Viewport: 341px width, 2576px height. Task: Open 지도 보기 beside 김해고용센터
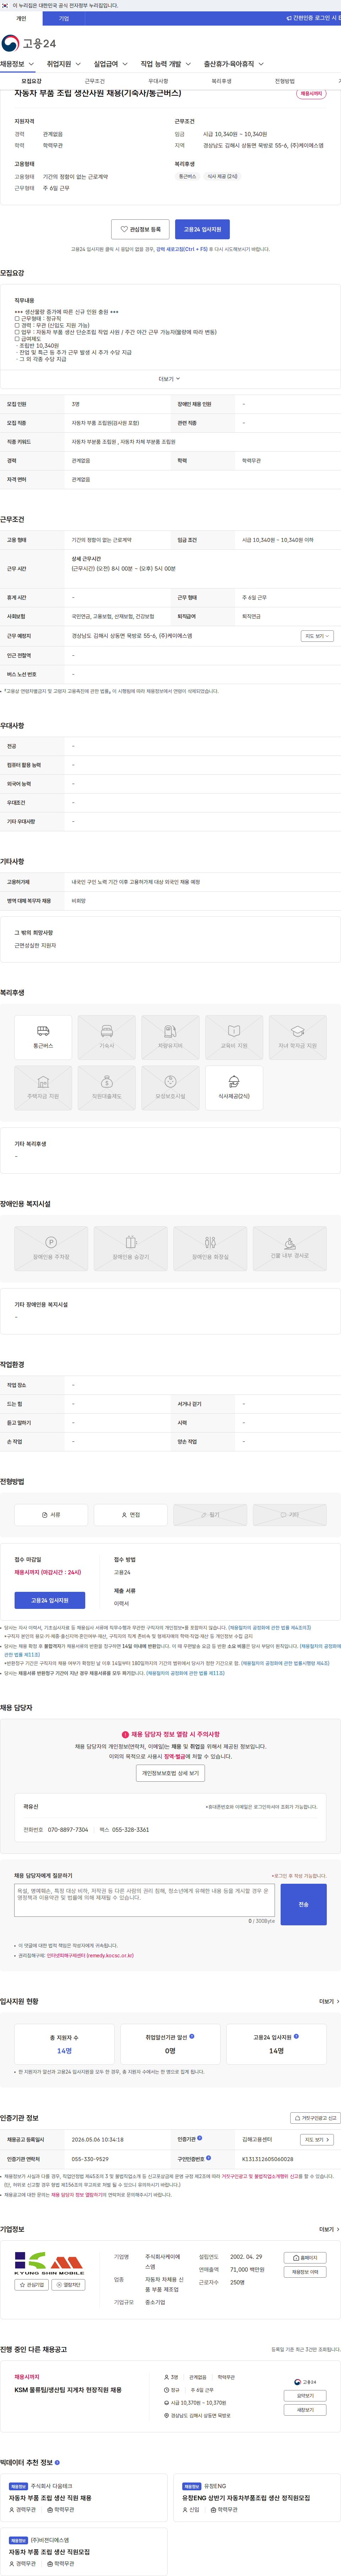(316, 2140)
